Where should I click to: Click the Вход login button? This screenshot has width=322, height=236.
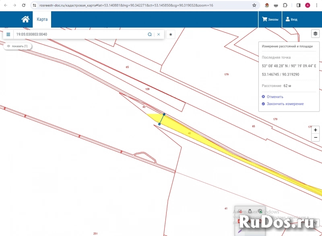coord(291,19)
